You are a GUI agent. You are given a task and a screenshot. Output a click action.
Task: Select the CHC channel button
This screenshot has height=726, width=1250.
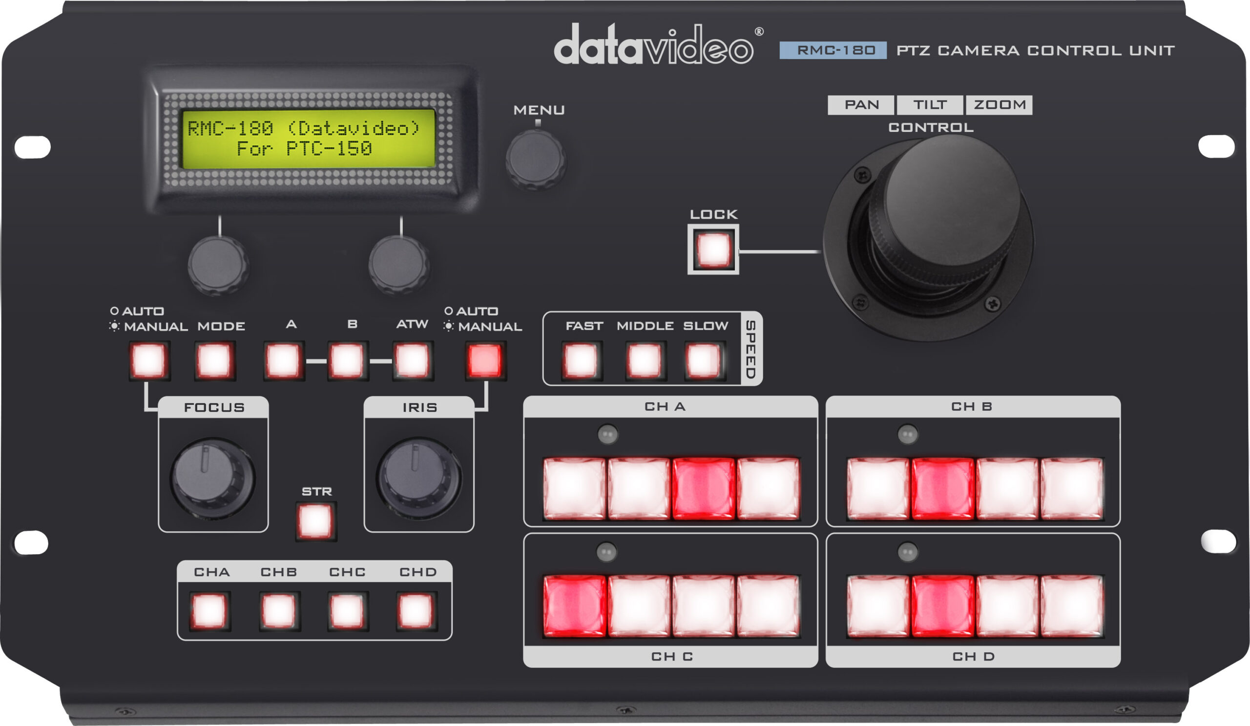tap(348, 611)
